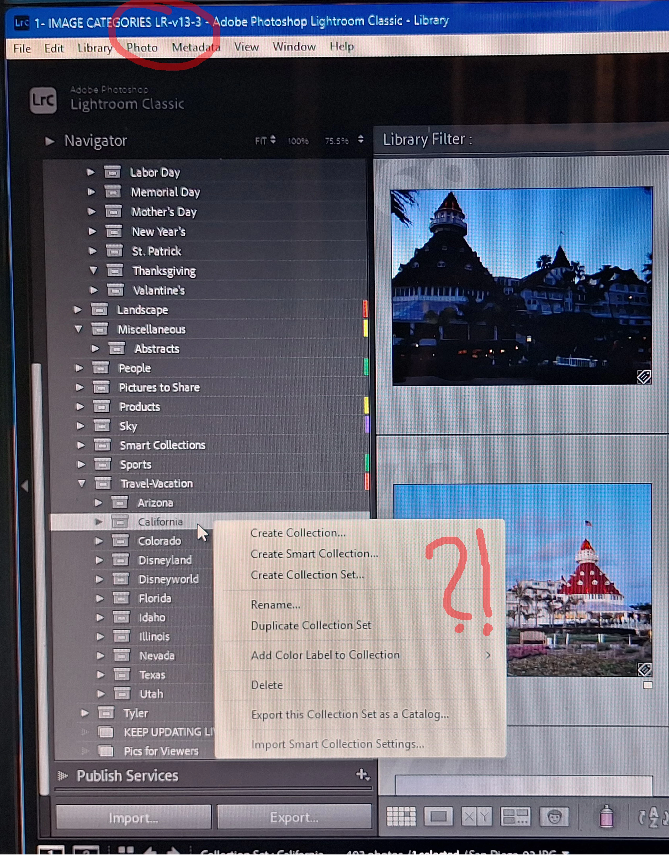Switch to Grid view in toolbar
This screenshot has width=669, height=866.
coord(401,817)
